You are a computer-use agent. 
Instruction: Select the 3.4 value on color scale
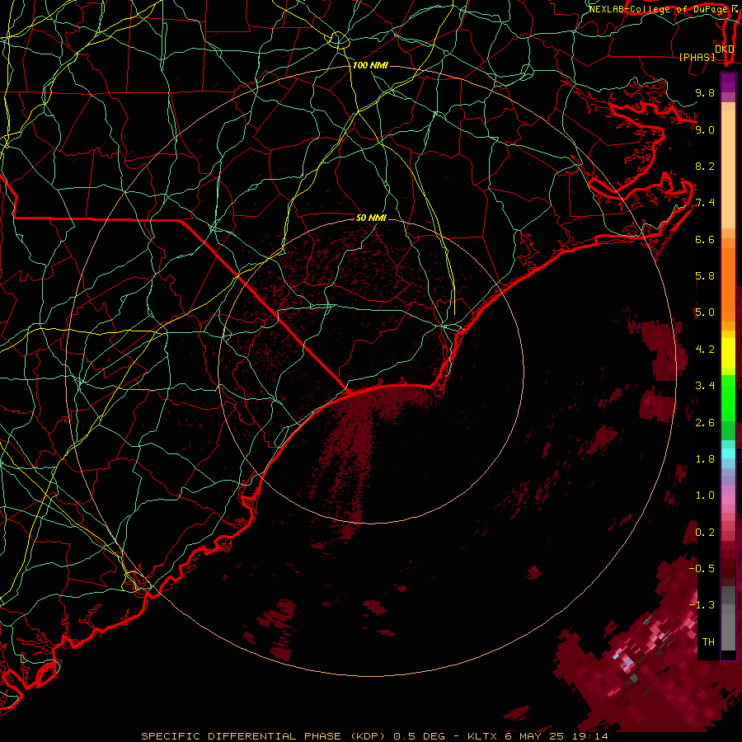click(705, 386)
